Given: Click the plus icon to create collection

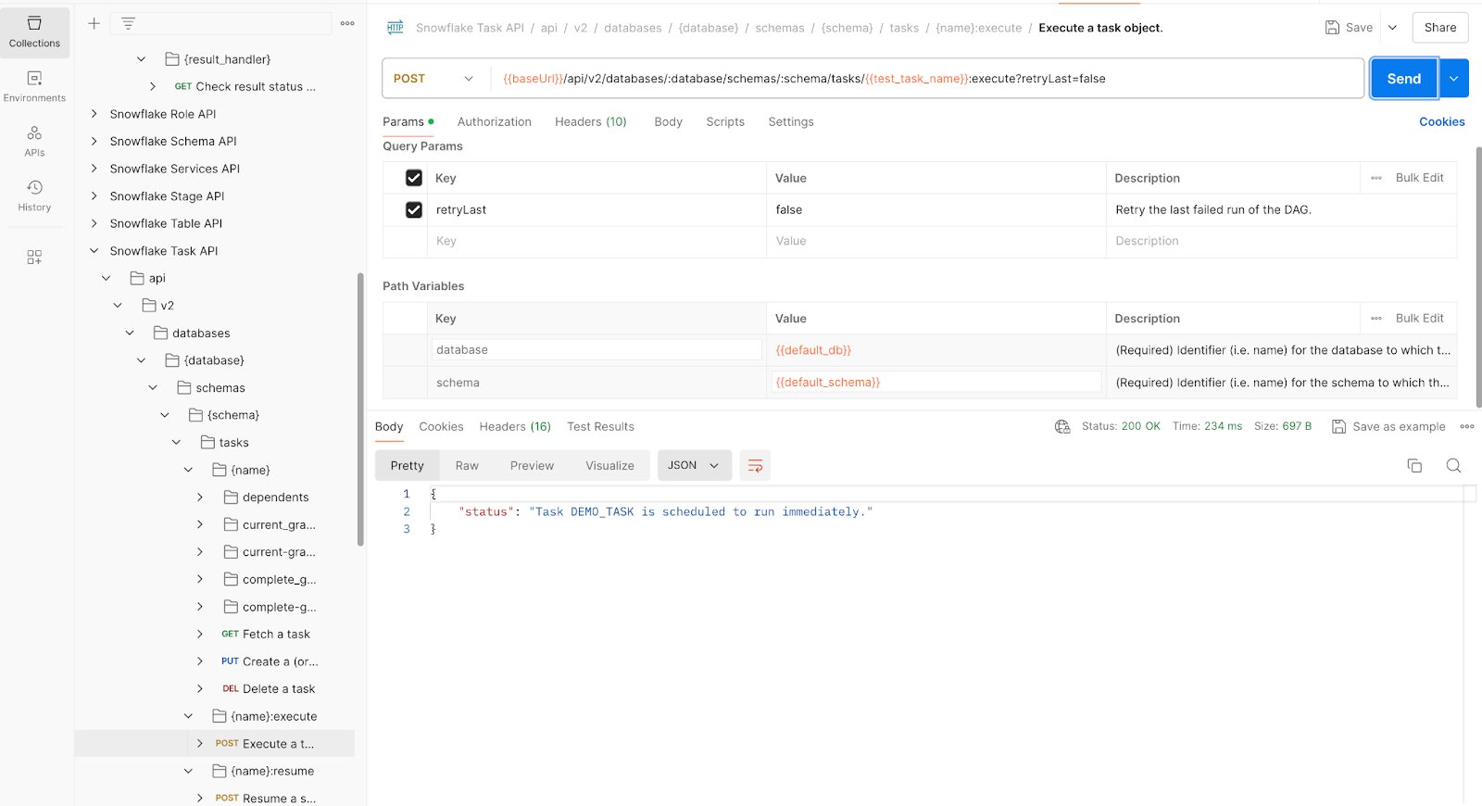Looking at the screenshot, I should point(94,23).
